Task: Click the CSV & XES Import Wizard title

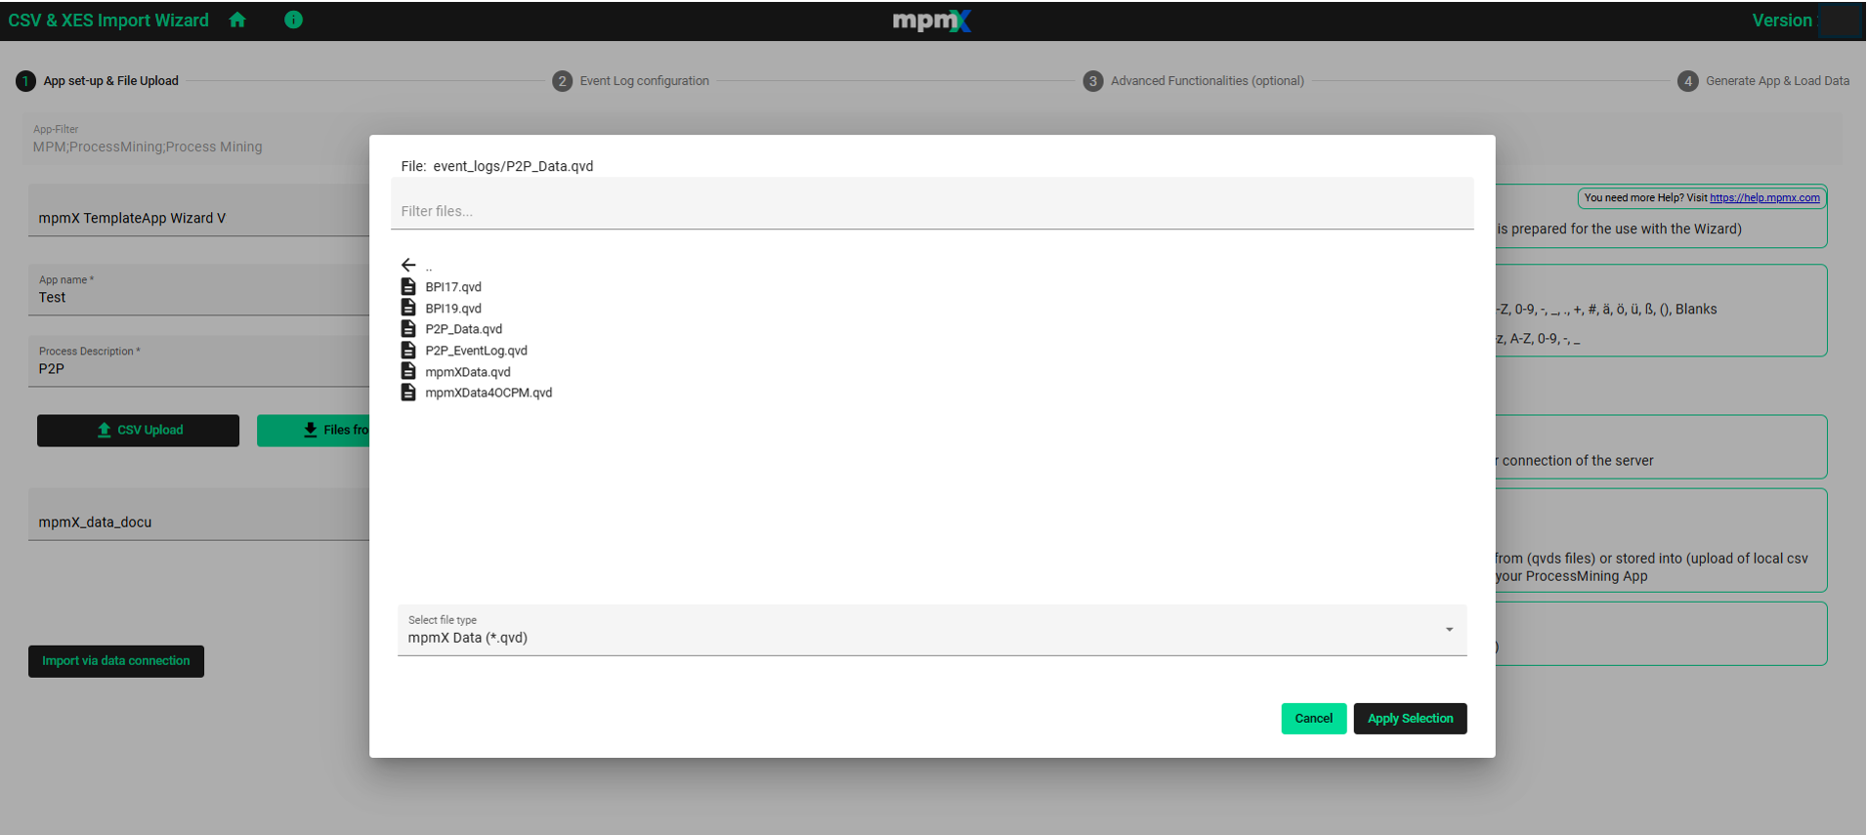Action: point(108,21)
